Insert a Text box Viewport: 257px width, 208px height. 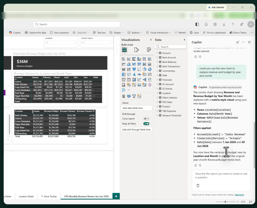99,33
